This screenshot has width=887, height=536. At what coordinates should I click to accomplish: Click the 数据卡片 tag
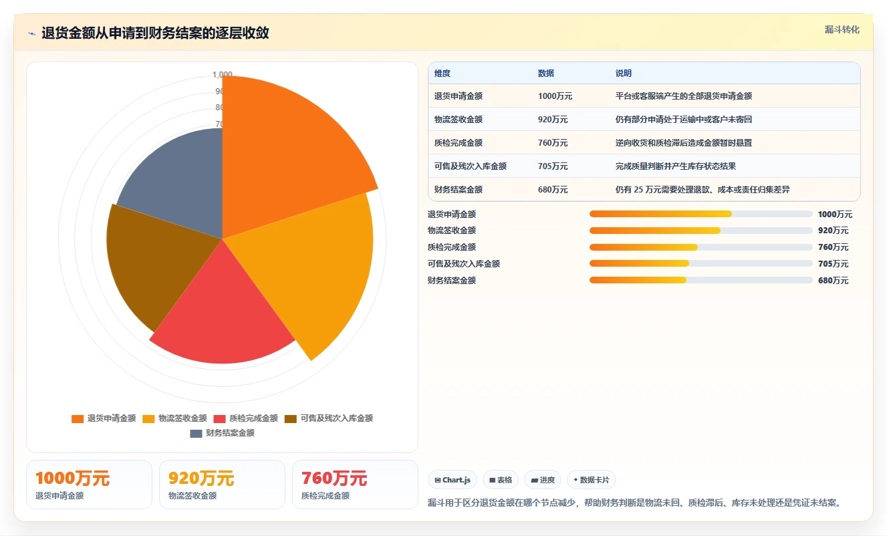(592, 480)
